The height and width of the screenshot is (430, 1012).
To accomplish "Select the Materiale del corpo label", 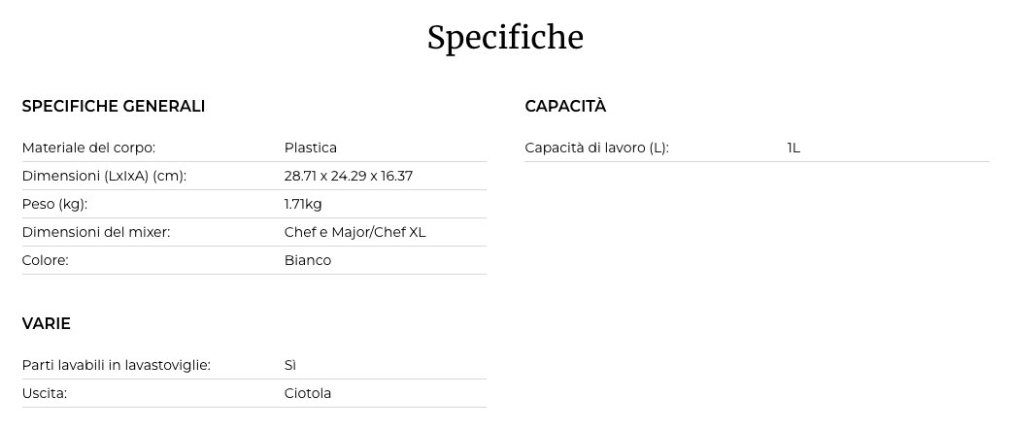I will pyautogui.click(x=88, y=149).
